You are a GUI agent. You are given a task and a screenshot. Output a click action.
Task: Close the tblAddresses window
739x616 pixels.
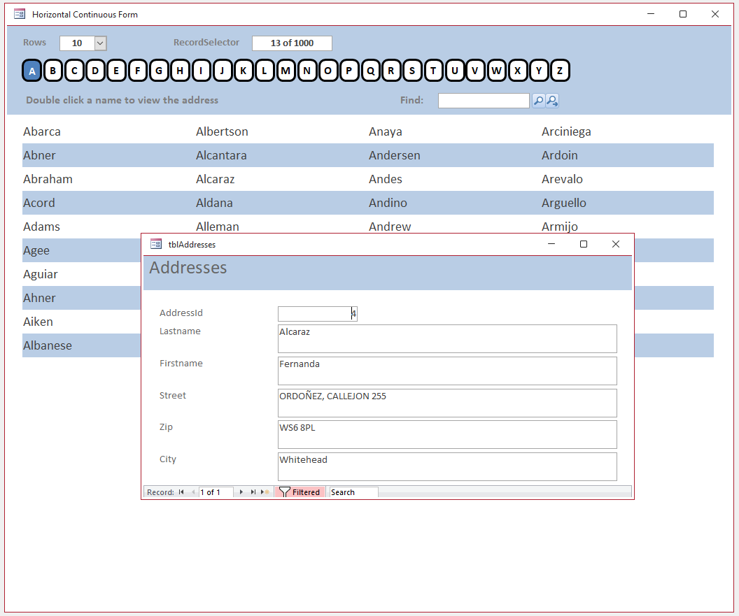tap(616, 244)
